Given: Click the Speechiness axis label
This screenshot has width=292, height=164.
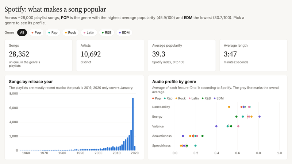Looking at the screenshot, I should click(161, 145).
